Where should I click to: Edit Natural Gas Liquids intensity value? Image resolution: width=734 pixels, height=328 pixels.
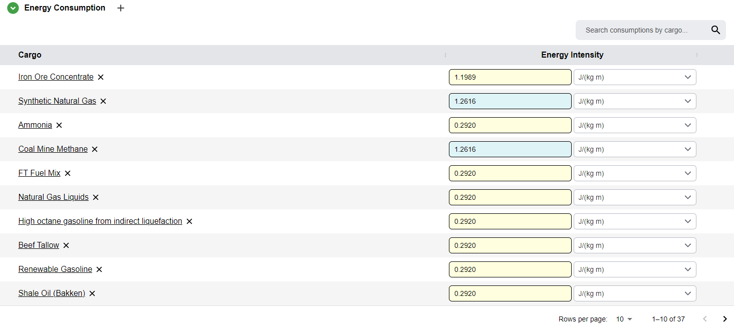pyautogui.click(x=510, y=197)
